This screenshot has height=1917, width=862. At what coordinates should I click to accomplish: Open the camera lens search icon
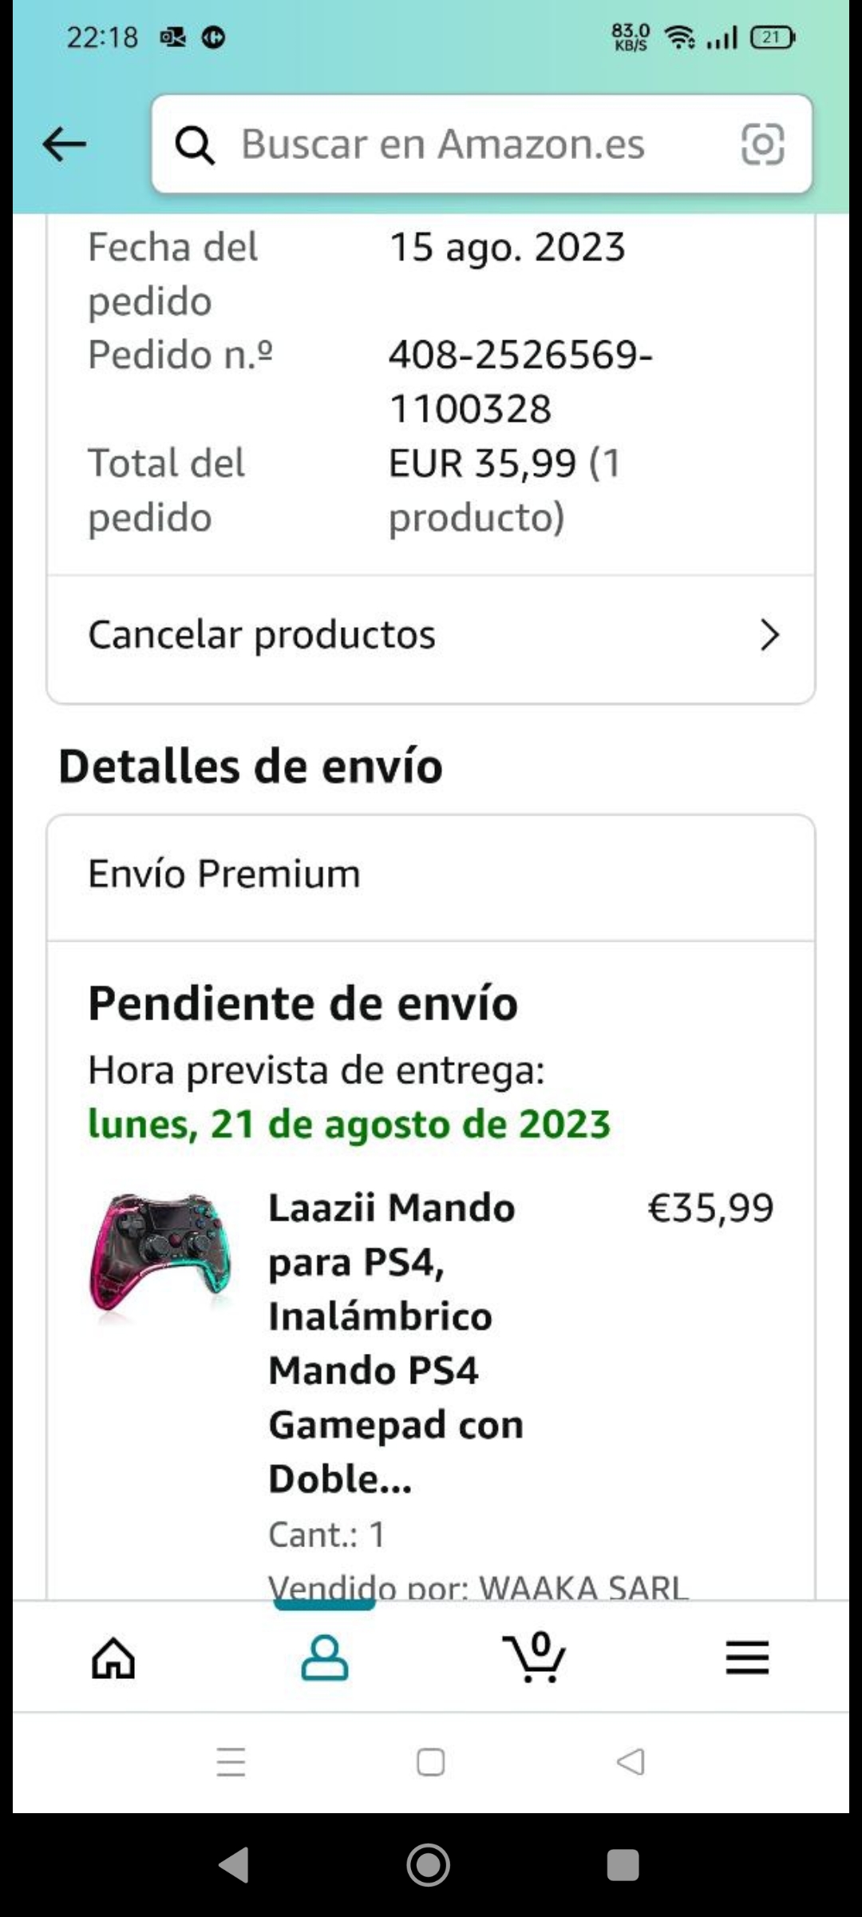coord(762,145)
